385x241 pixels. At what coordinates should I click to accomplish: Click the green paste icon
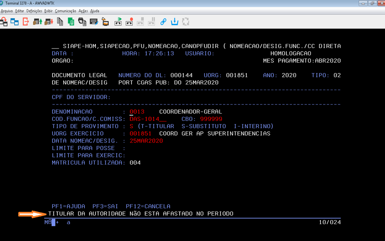pyautogui.click(x=71, y=22)
